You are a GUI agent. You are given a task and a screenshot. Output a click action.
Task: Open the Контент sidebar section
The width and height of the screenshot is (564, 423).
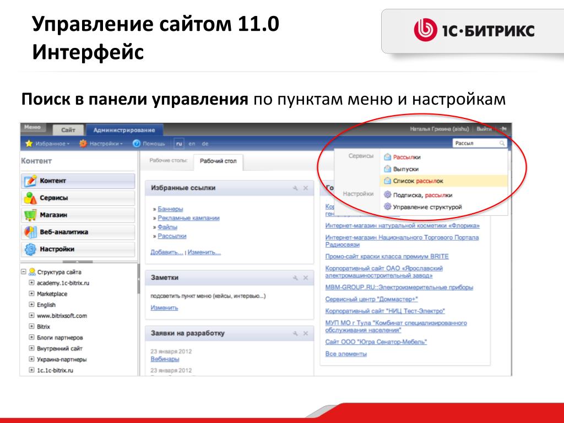pyautogui.click(x=78, y=181)
